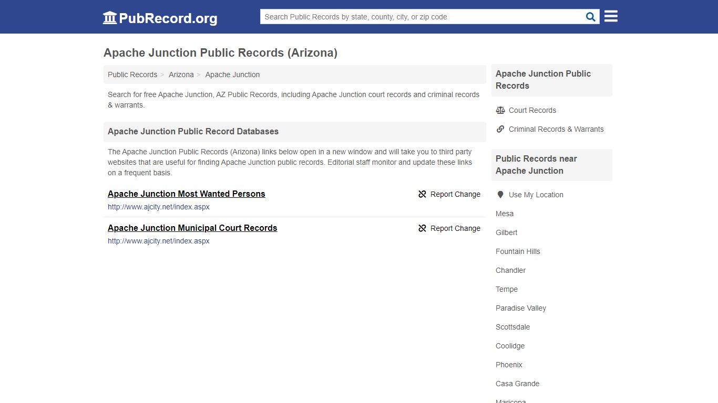Open Tempe public records
This screenshot has width=718, height=403.
point(507,289)
